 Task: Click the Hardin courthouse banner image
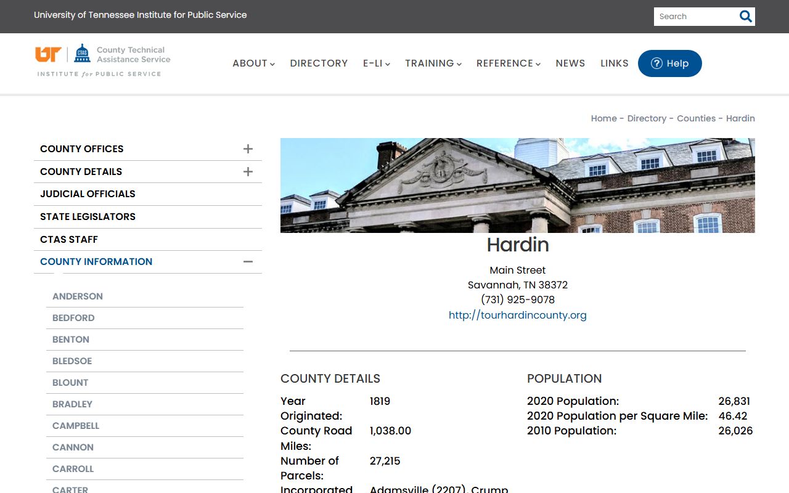click(518, 185)
